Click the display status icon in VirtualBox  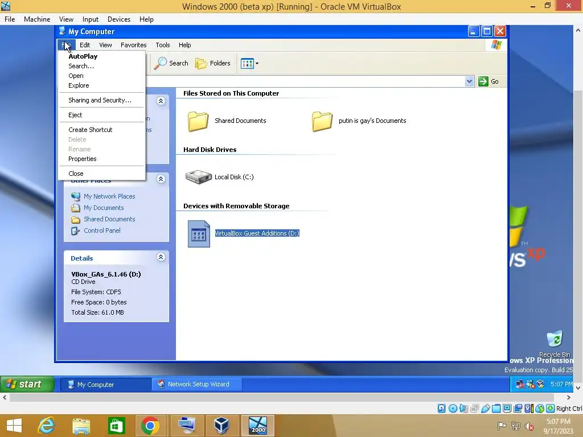pos(507,409)
